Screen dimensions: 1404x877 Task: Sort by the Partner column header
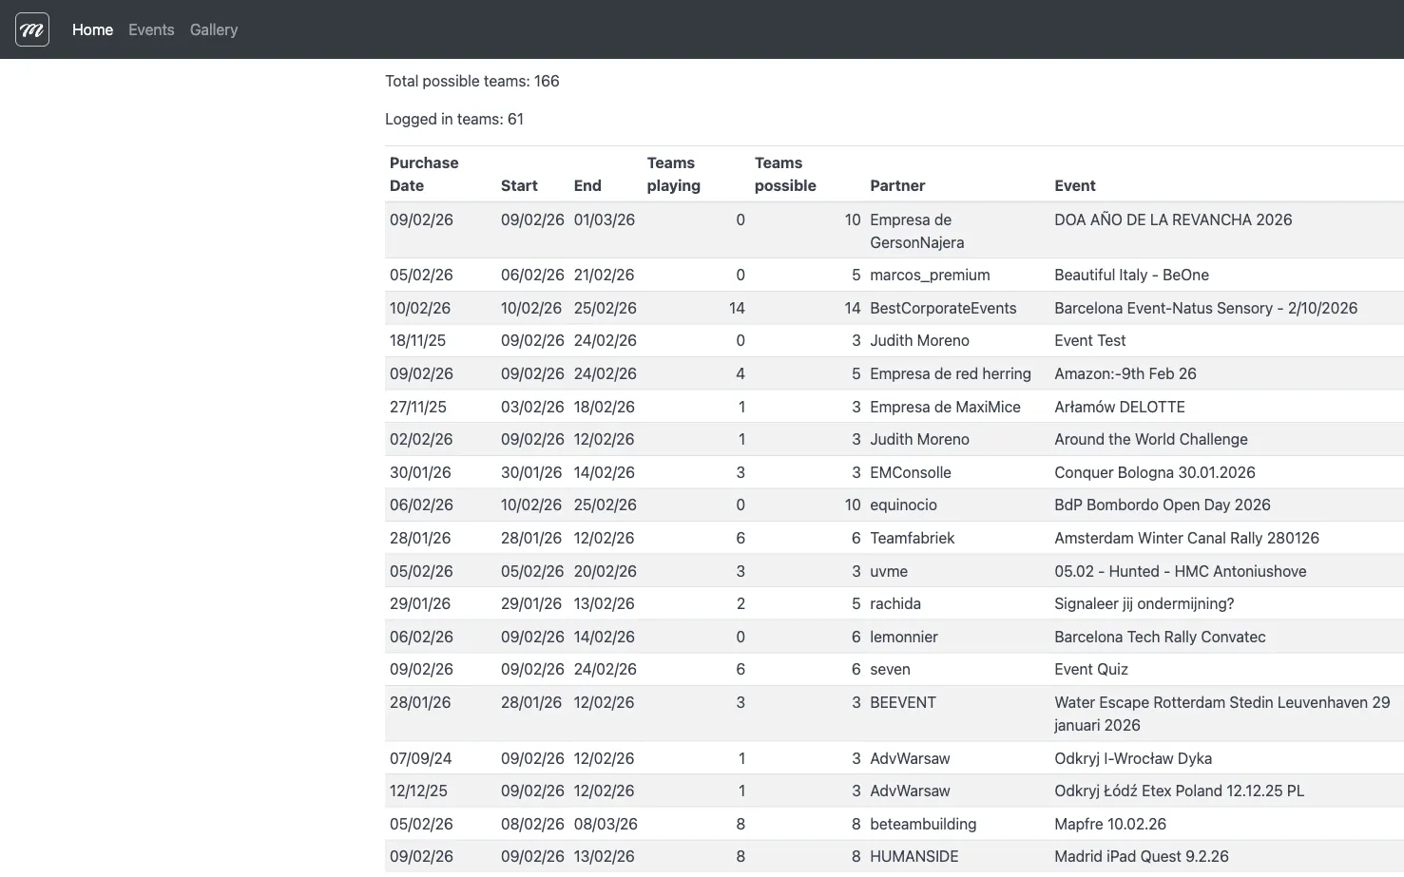point(897,185)
